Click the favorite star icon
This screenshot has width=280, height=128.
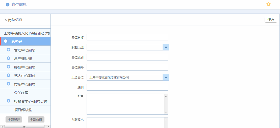(268, 4)
